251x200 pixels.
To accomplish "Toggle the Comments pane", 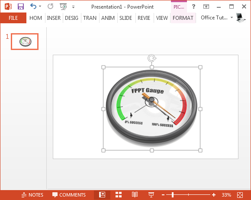I will coord(69,195).
